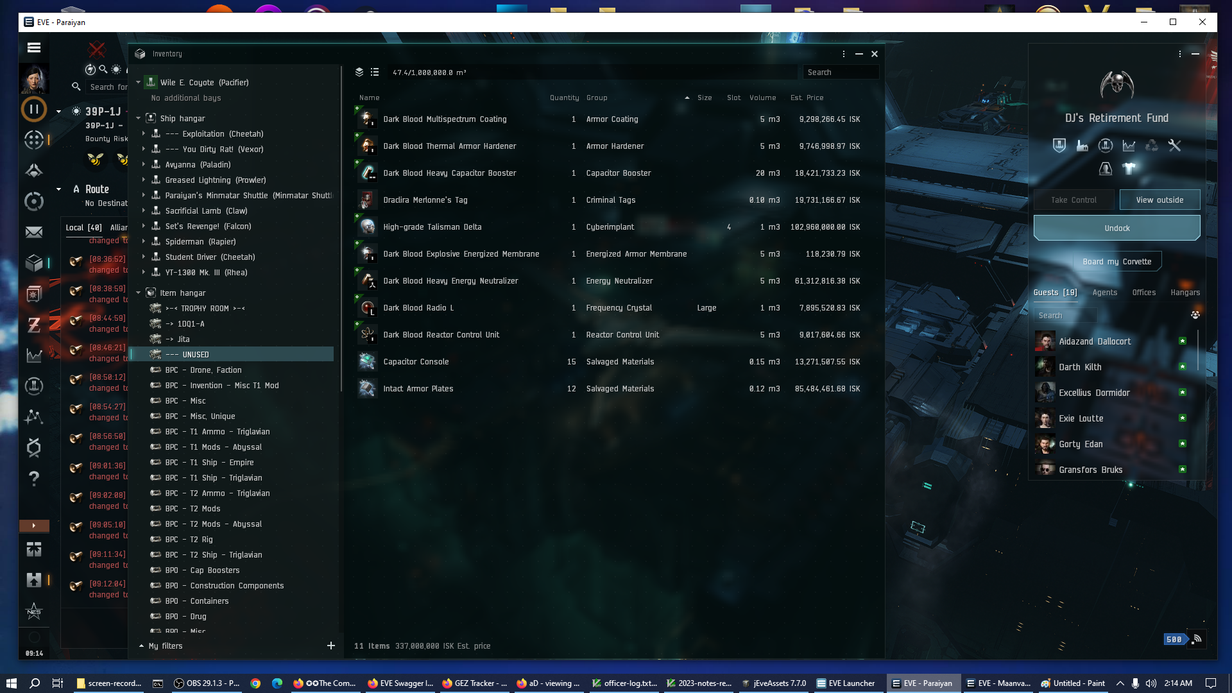1232x693 pixels.
Task: Sort by the Est. Price column header
Action: pos(807,98)
